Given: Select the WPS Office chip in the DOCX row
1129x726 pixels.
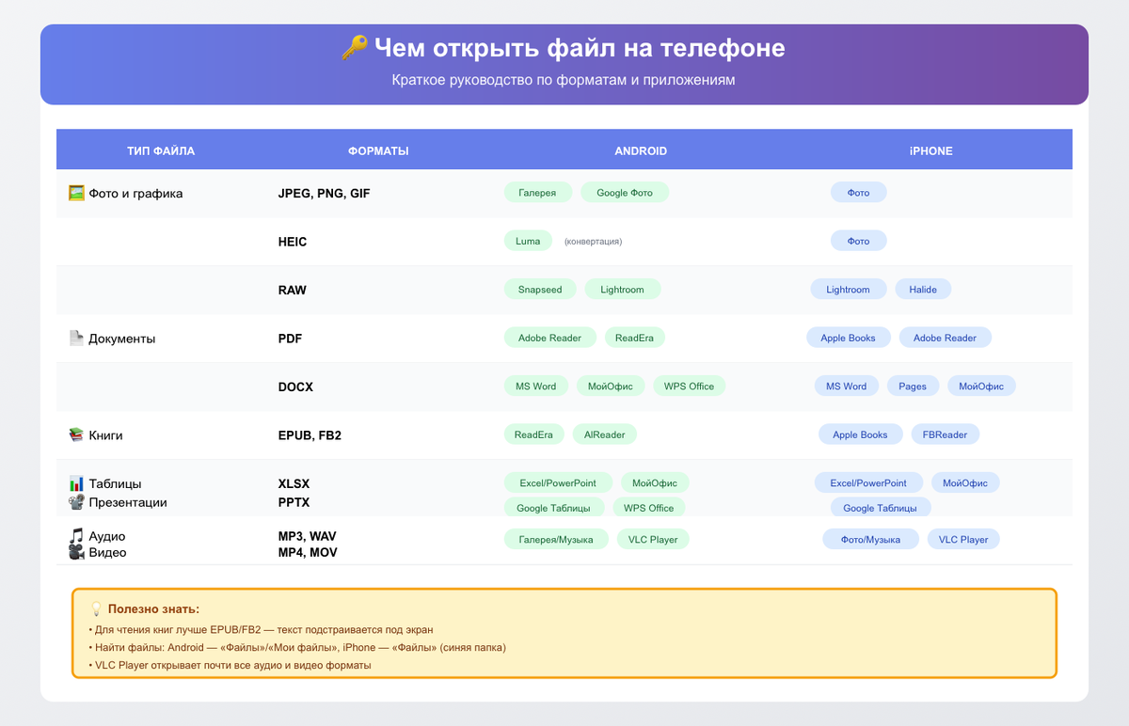Looking at the screenshot, I should point(689,387).
